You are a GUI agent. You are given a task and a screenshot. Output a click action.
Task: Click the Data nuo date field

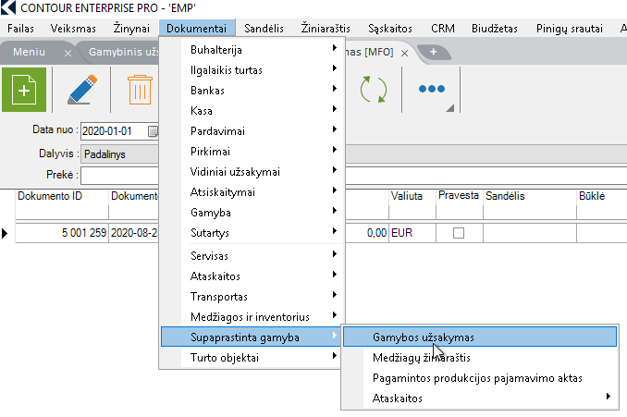point(114,131)
